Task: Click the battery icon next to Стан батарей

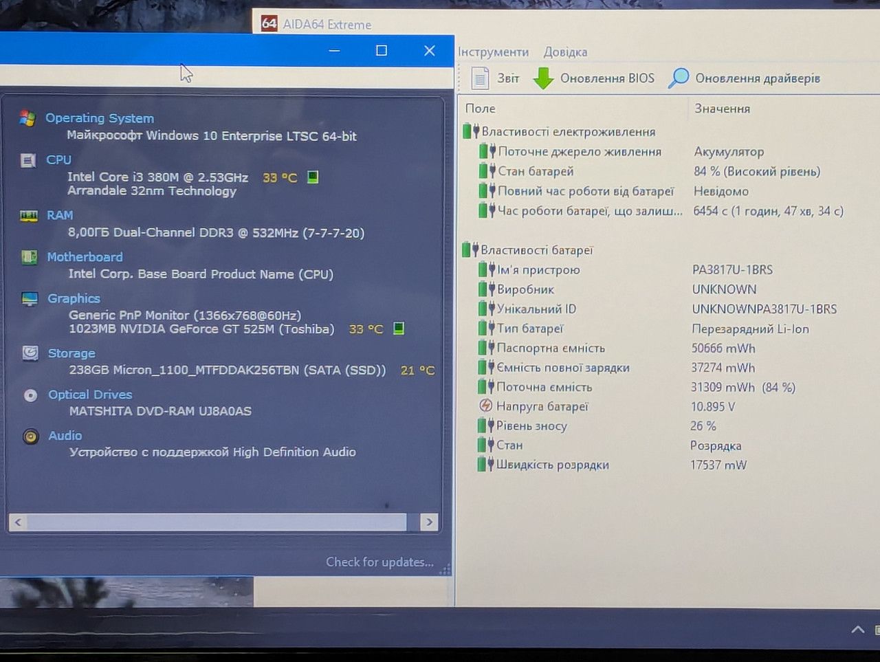Action: 487,170
